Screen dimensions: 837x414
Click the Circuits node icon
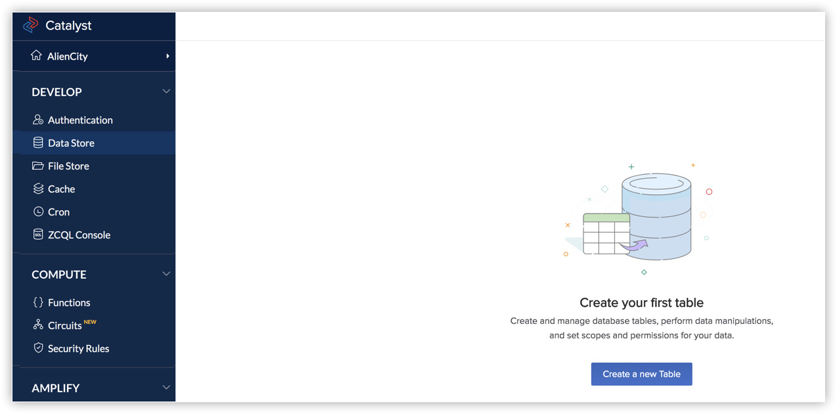point(38,325)
